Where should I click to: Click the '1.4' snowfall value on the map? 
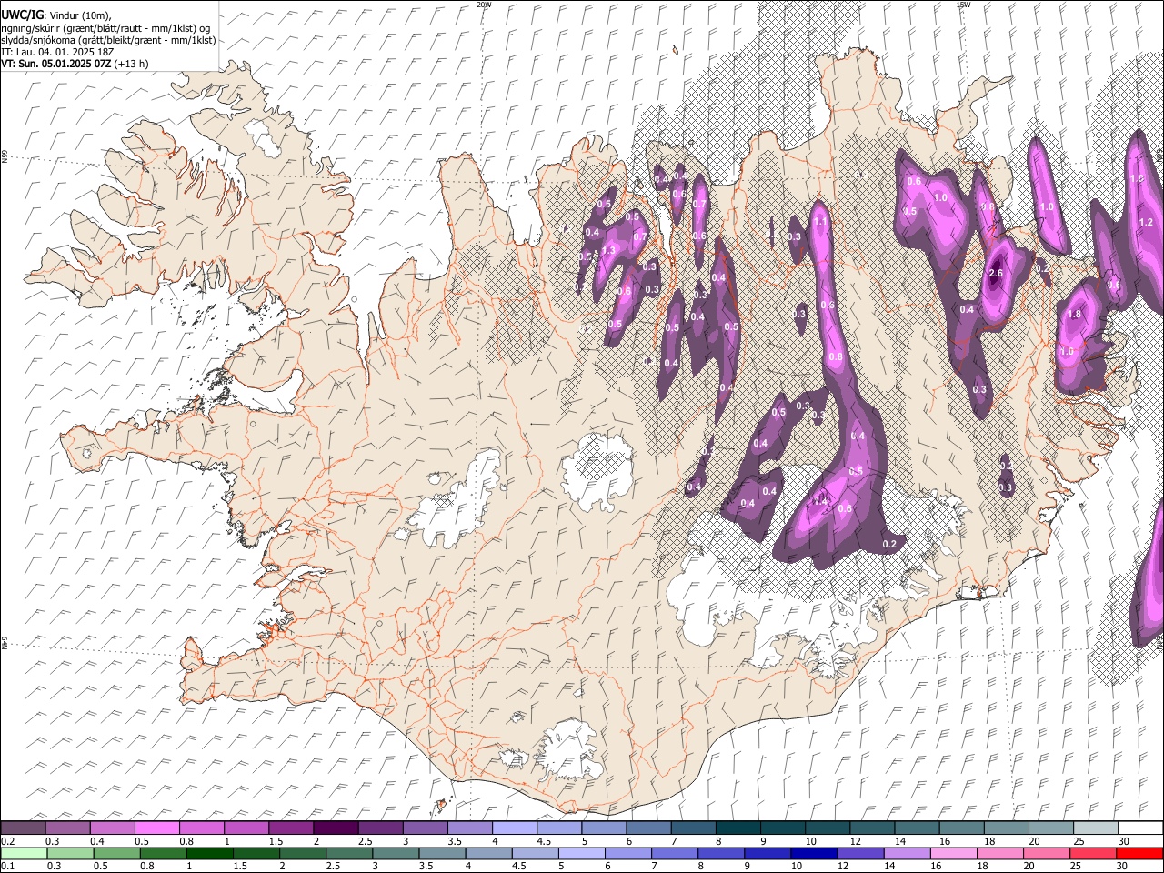click(821, 501)
